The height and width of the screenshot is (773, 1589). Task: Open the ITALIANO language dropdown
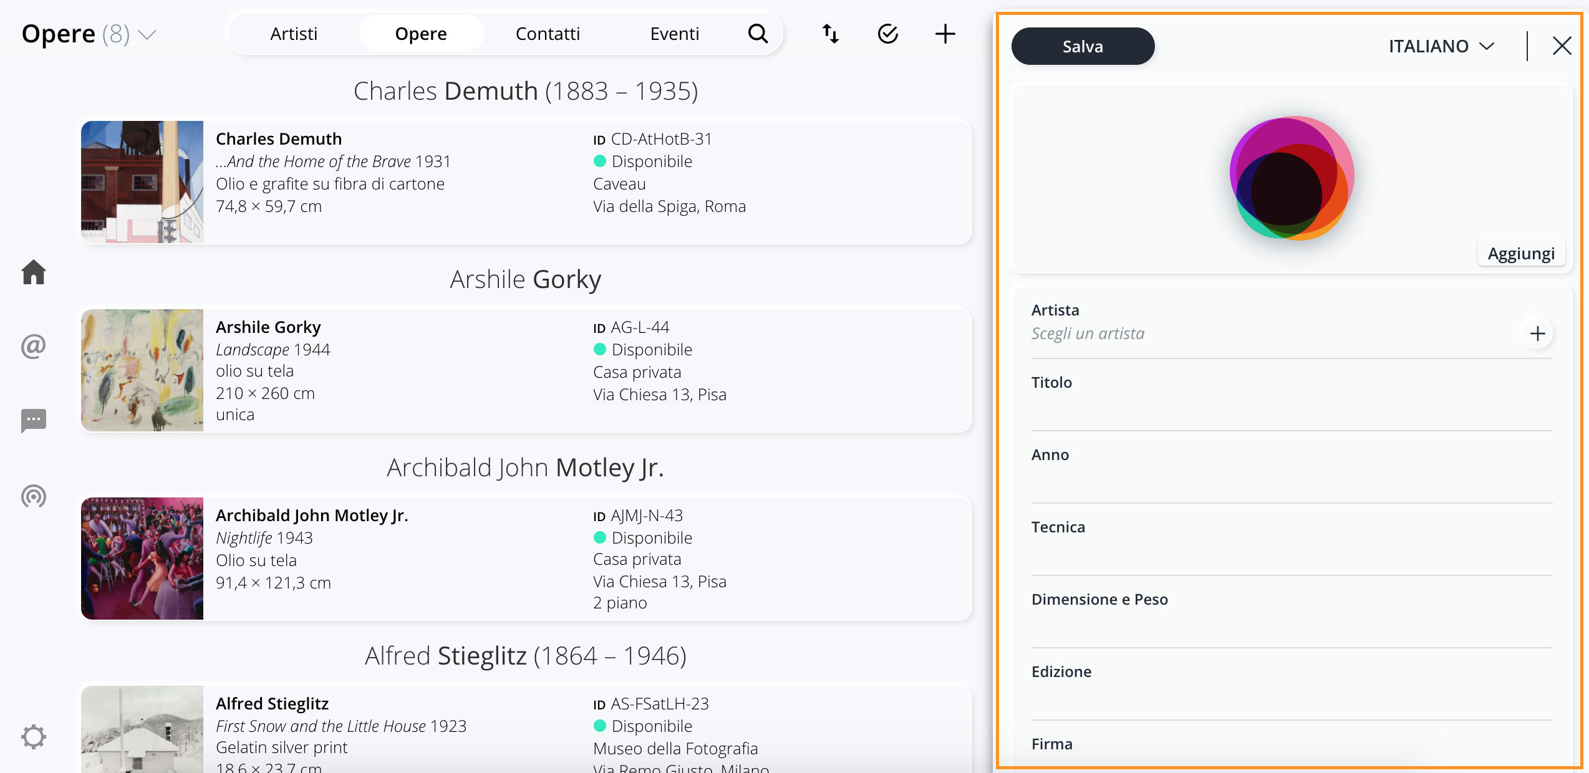[1441, 46]
